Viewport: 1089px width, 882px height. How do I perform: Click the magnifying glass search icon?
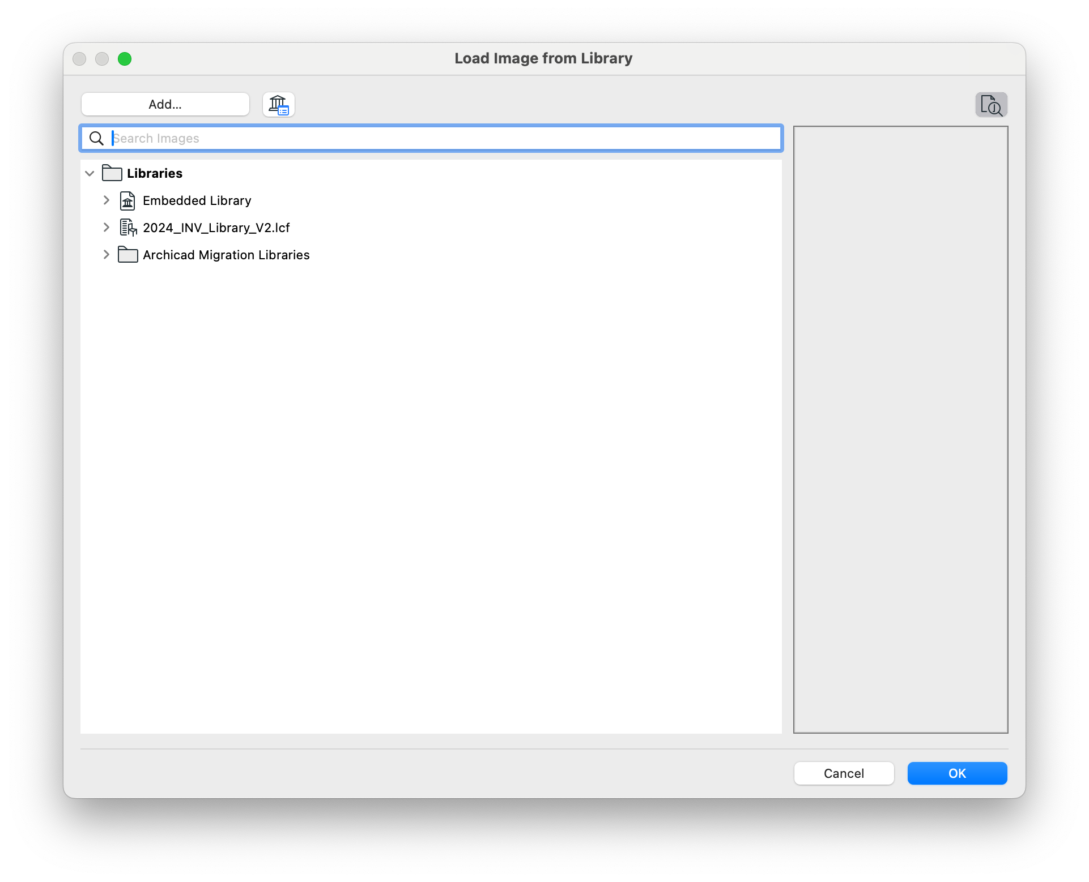[96, 139]
